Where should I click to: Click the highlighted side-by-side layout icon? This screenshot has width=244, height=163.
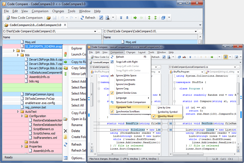225,57
